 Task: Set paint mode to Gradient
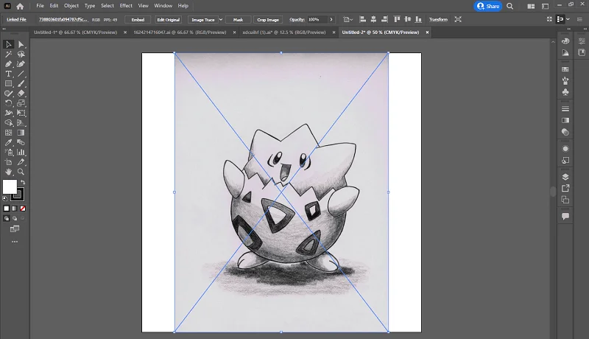[x=15, y=209]
